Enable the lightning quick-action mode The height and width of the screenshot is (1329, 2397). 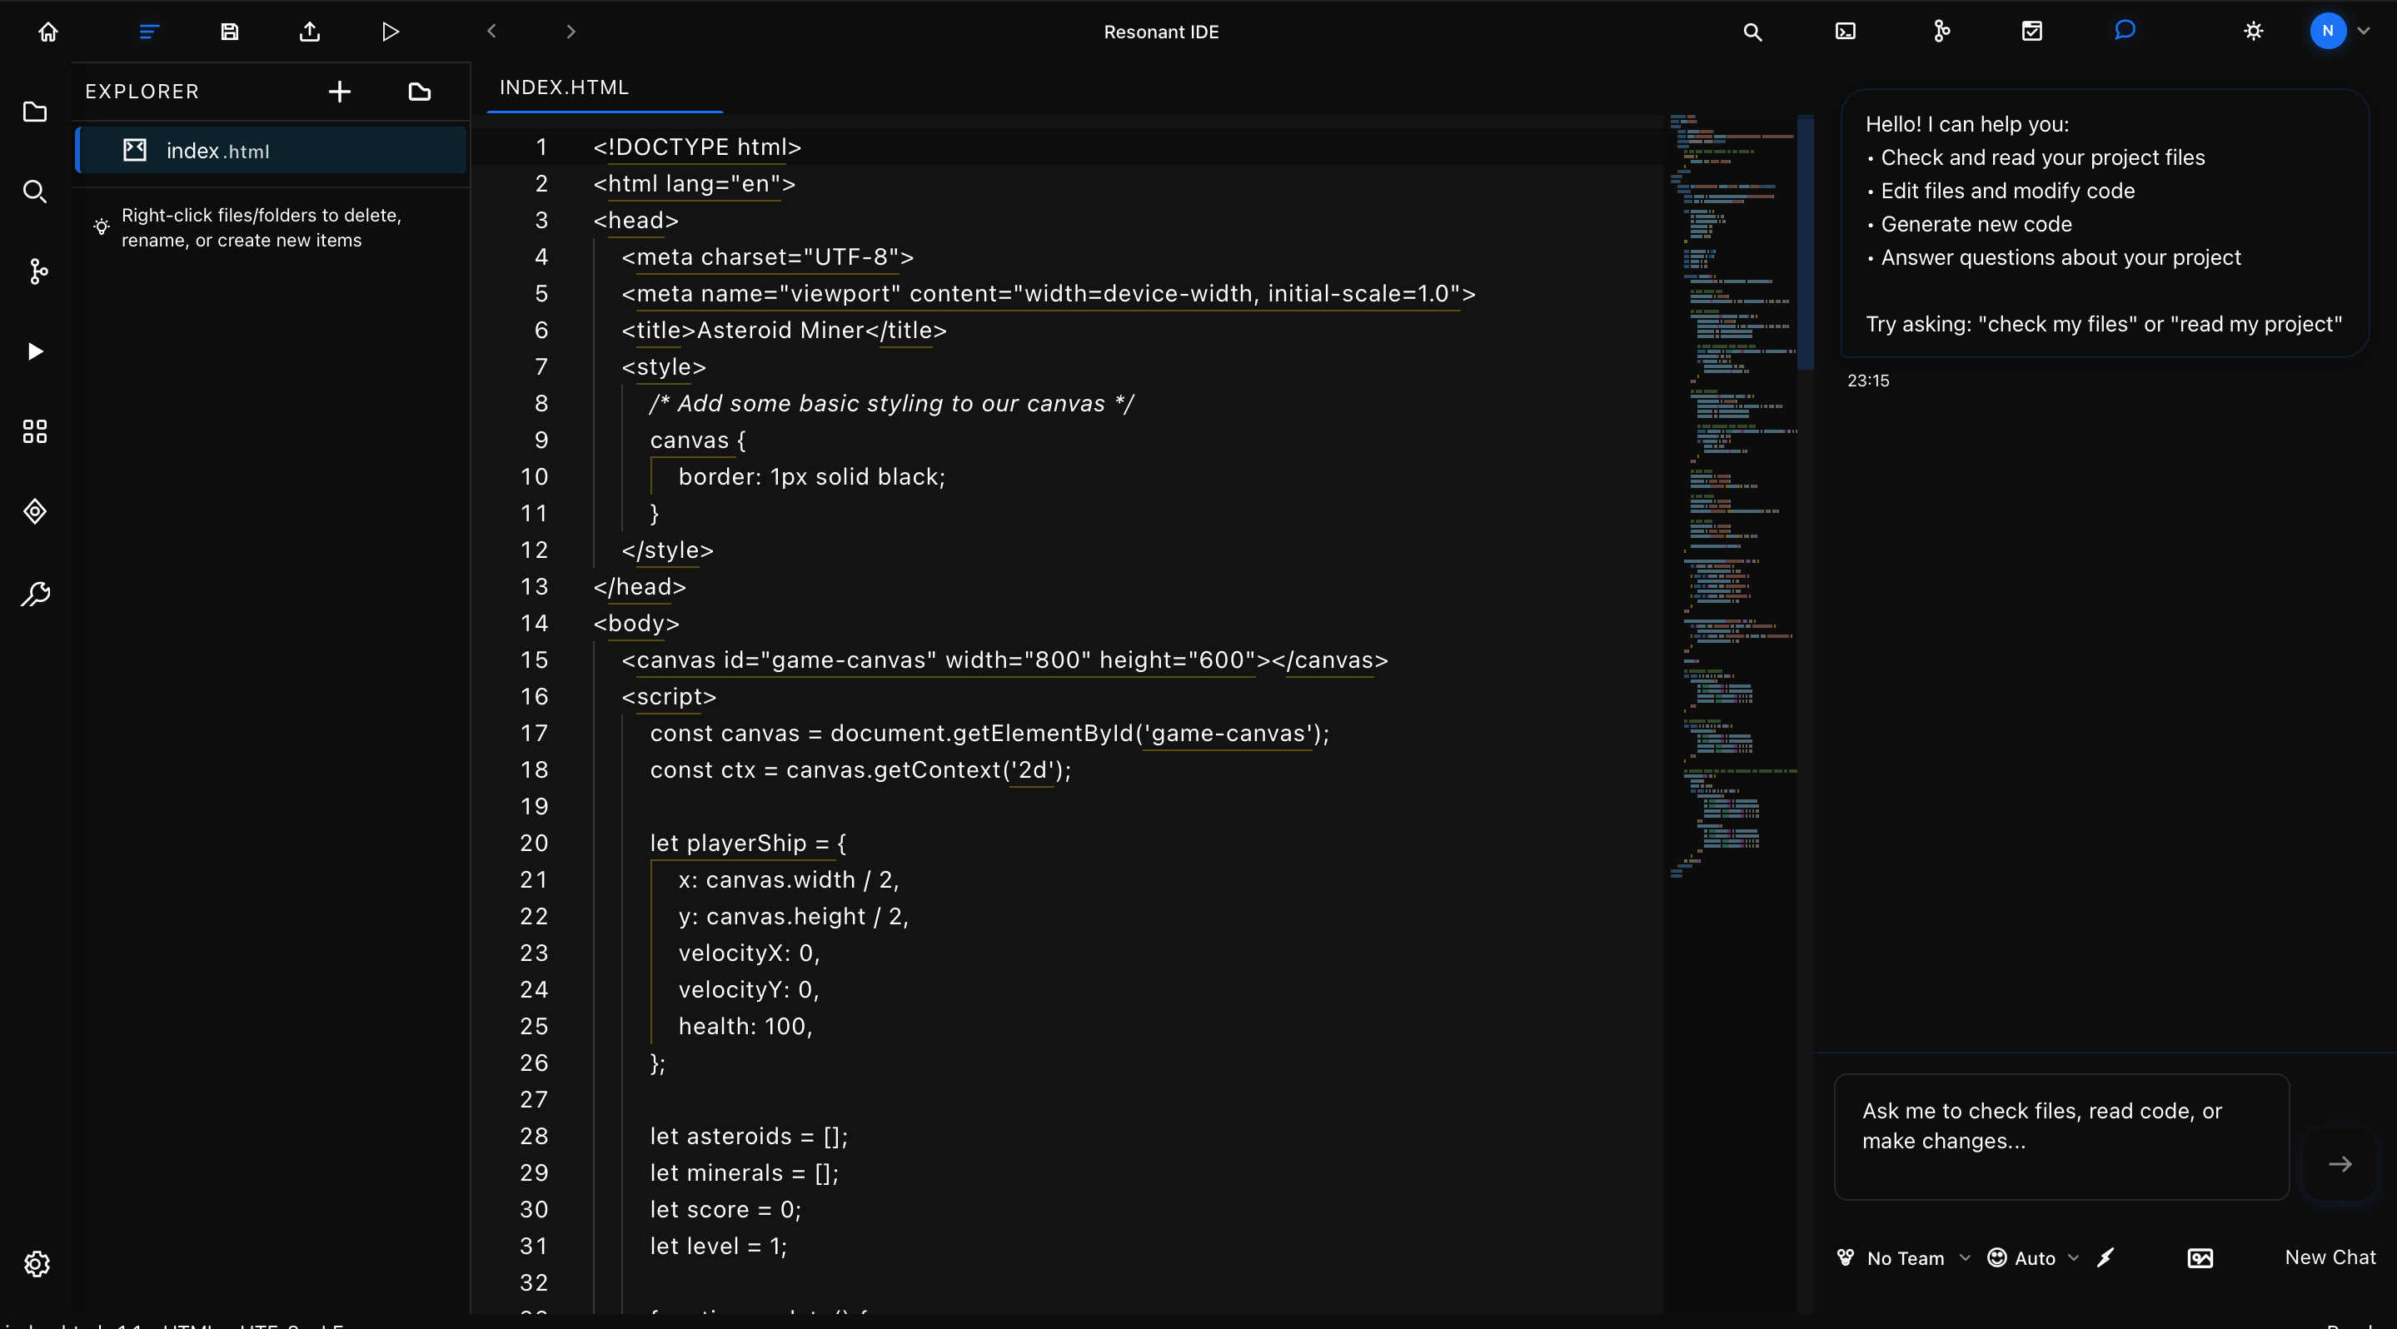pos(2105,1257)
